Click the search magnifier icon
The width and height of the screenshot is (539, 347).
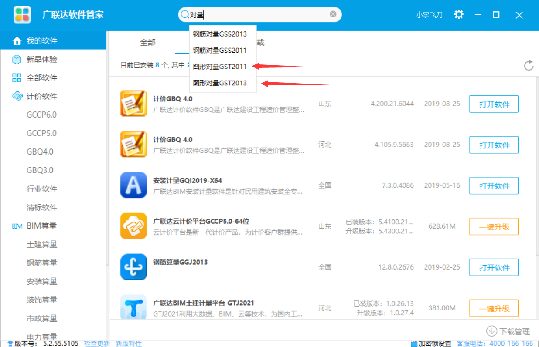tap(184, 15)
